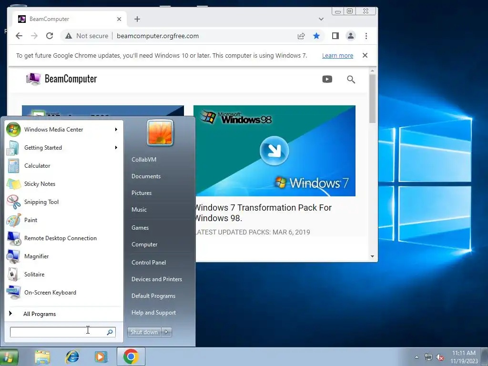Click the Chrome forward arrow

click(x=34, y=36)
